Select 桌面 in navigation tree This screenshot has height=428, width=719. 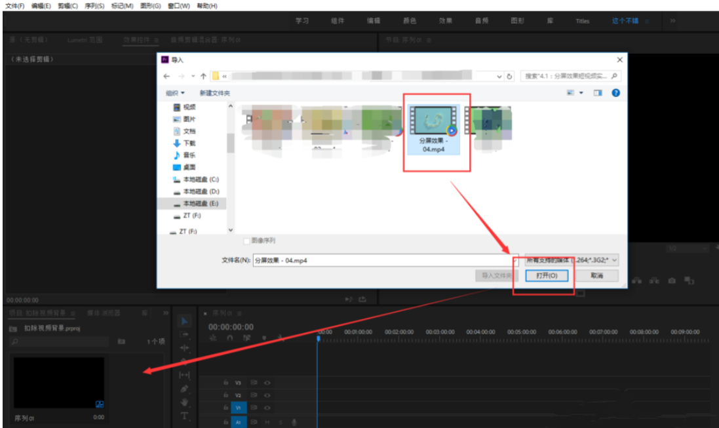pos(184,167)
